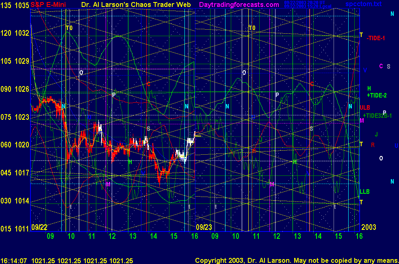Click hour label "10" under the 09/23 session
This screenshot has height=264, width=399.
click(236, 236)
